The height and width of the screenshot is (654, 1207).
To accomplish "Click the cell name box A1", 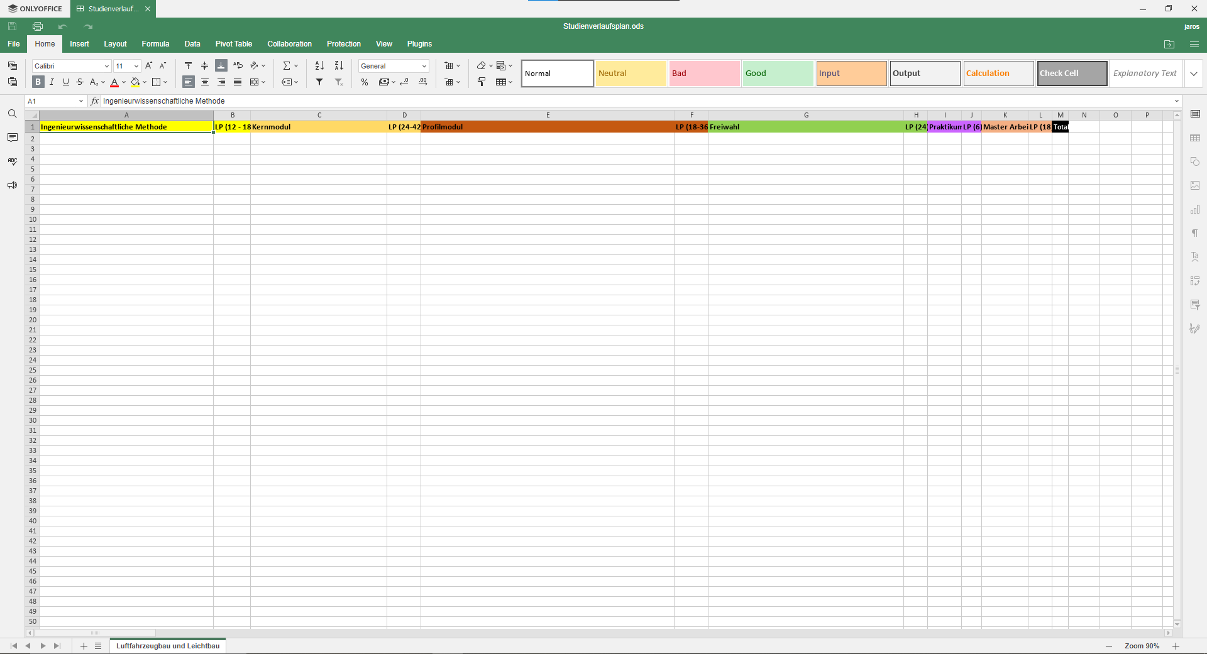I will [50, 101].
